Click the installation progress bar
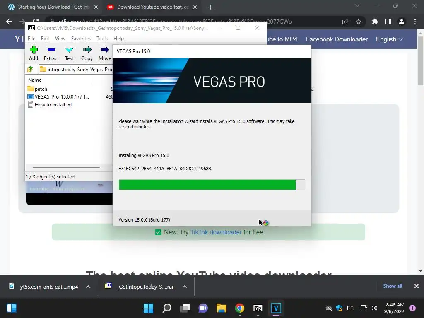 click(x=212, y=185)
